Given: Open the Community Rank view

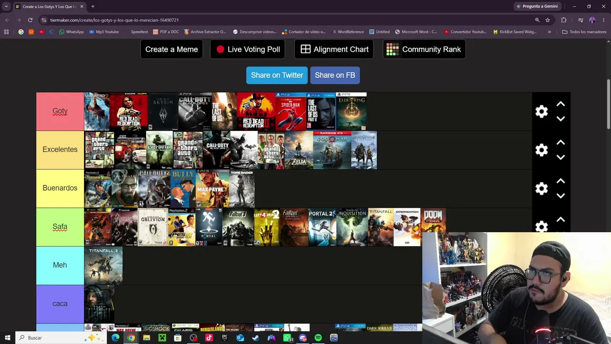Looking at the screenshot, I should 424,49.
